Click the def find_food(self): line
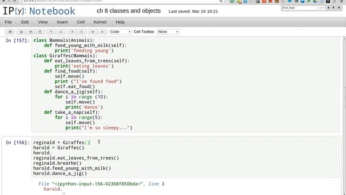Screen dimensions: 346x195 [71, 71]
